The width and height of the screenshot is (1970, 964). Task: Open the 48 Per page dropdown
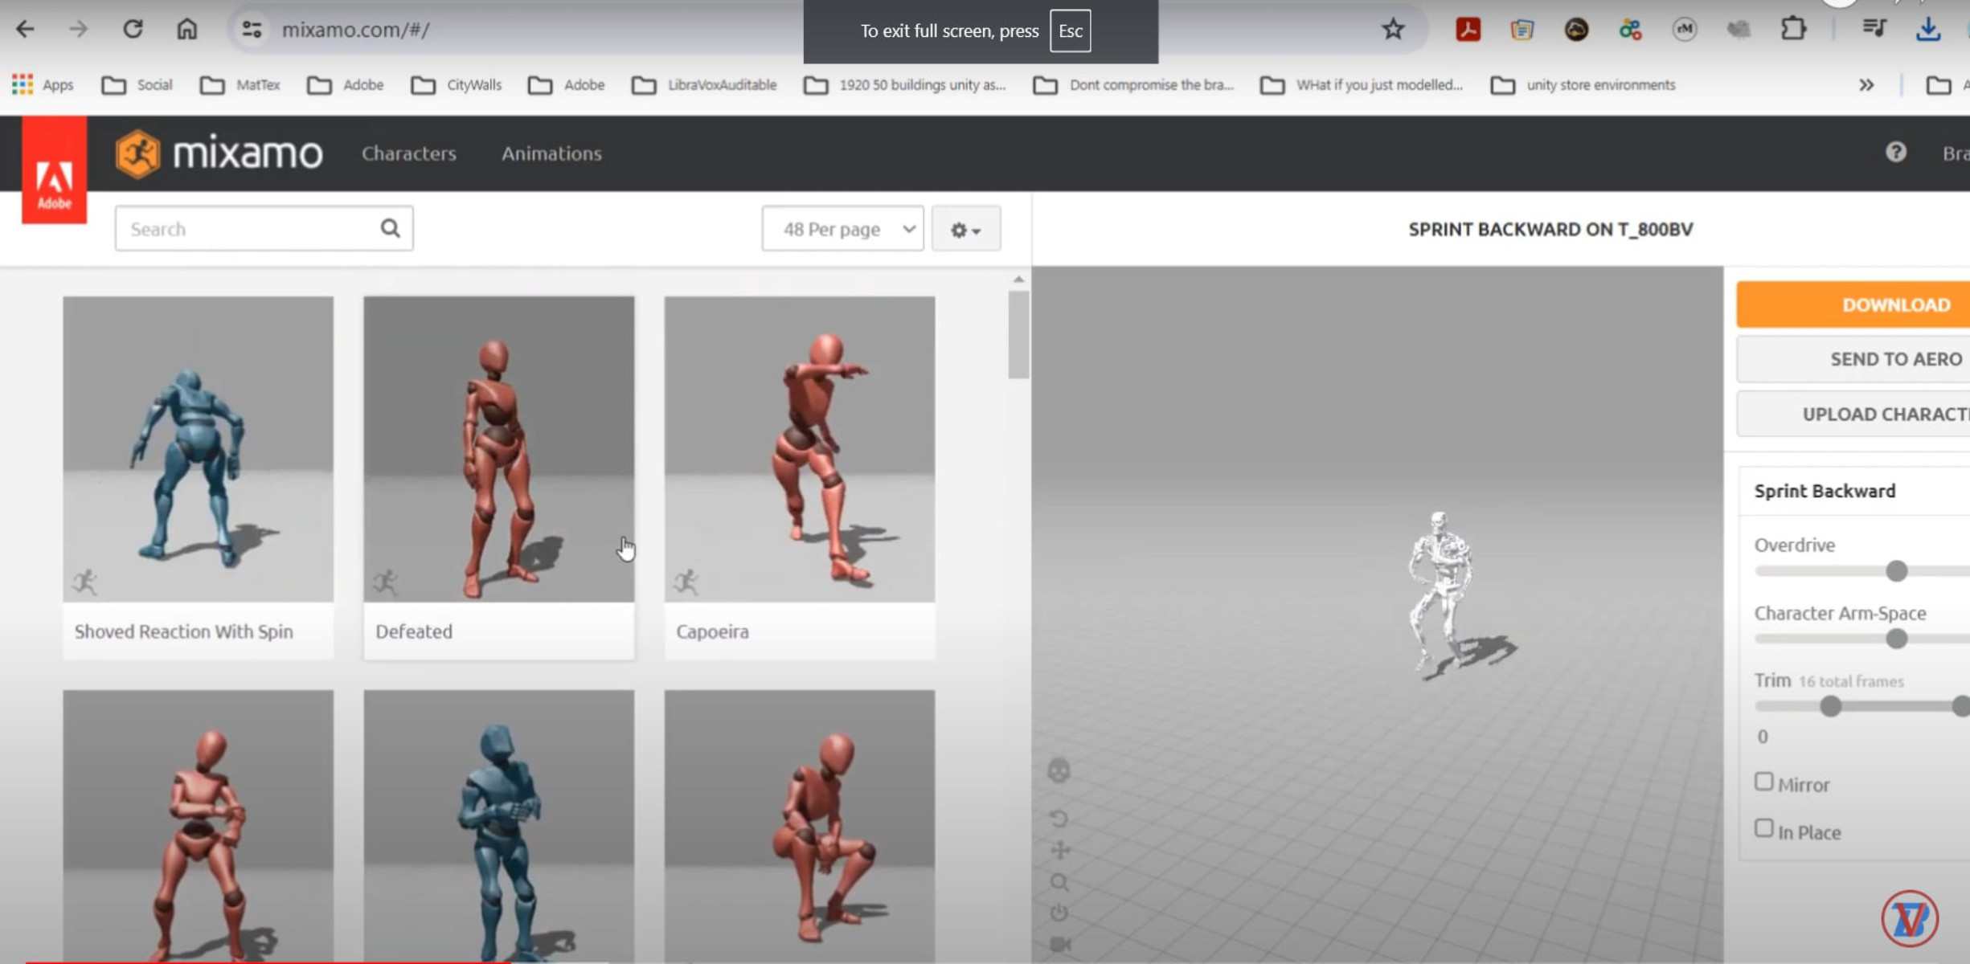click(842, 229)
